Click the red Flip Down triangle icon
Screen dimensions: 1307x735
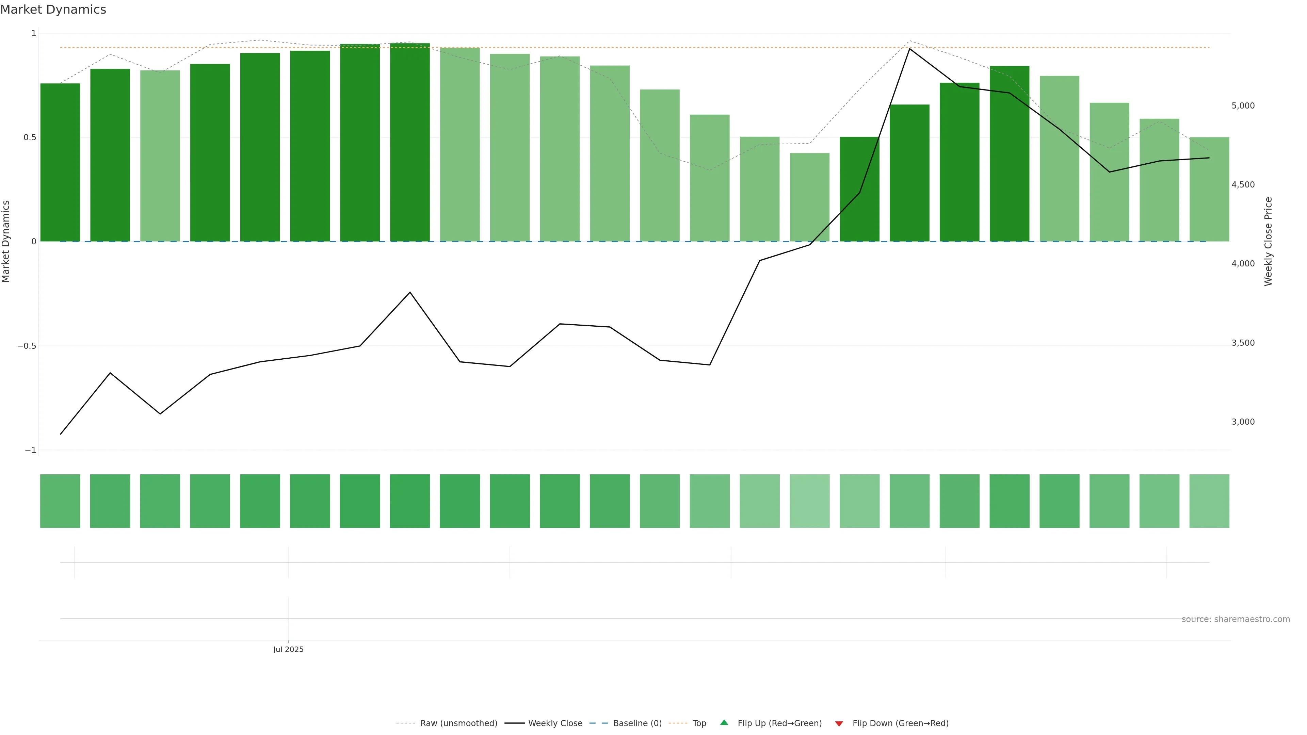pos(839,723)
